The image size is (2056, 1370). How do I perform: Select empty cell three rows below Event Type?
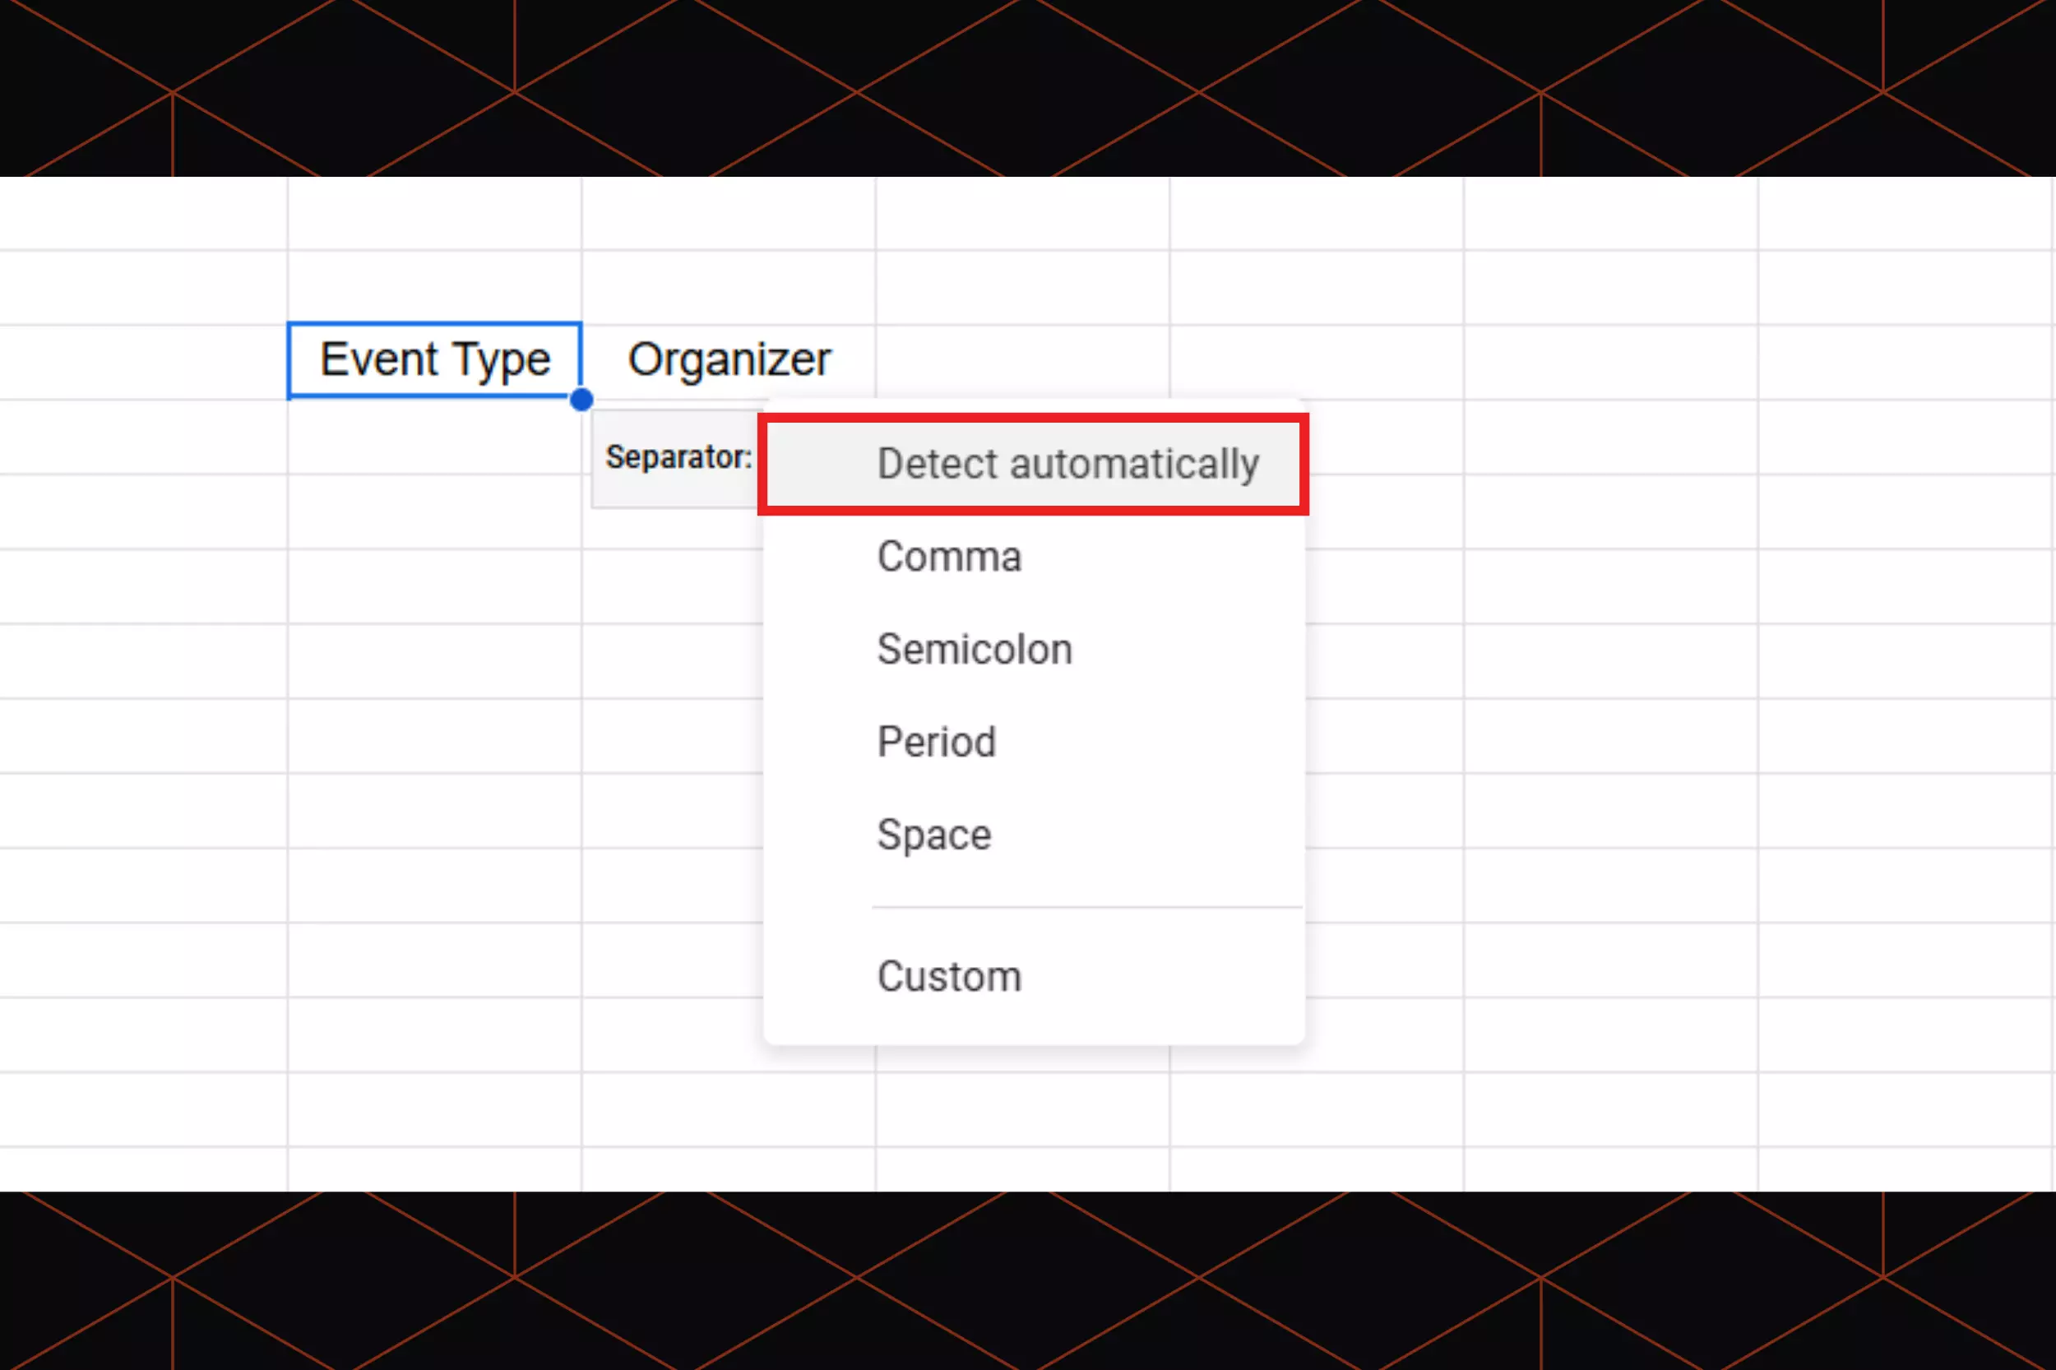pos(434,586)
